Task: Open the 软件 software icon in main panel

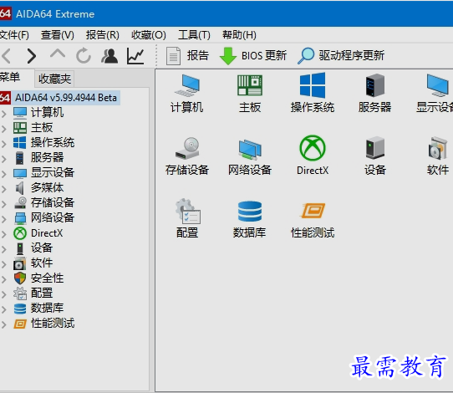Action: pos(438,156)
